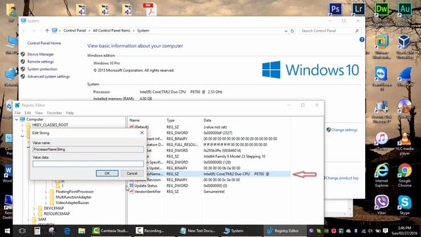Click the volume speaker tray icon
This screenshot has height=237, width=421.
tap(370, 231)
